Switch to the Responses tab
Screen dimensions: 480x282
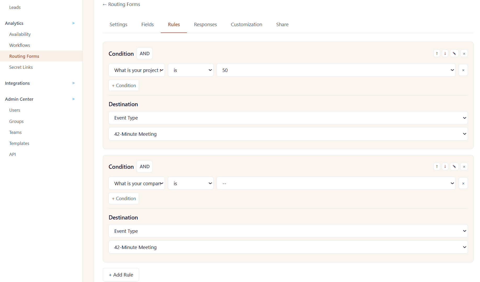pyautogui.click(x=205, y=25)
